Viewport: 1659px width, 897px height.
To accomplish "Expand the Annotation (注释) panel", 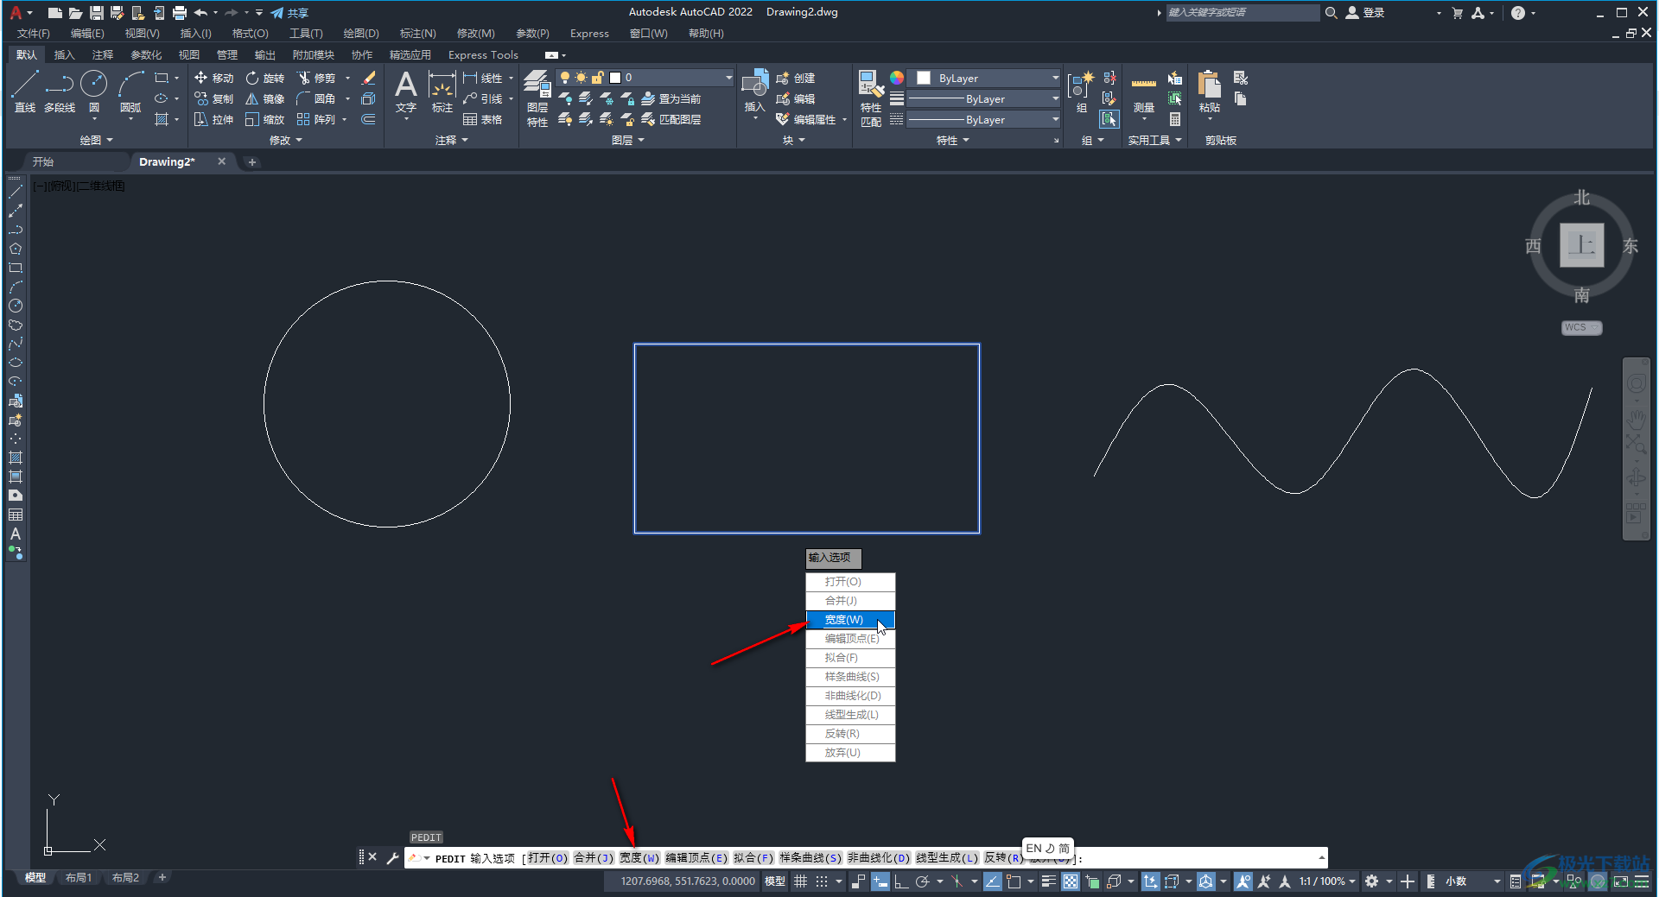I will point(451,140).
